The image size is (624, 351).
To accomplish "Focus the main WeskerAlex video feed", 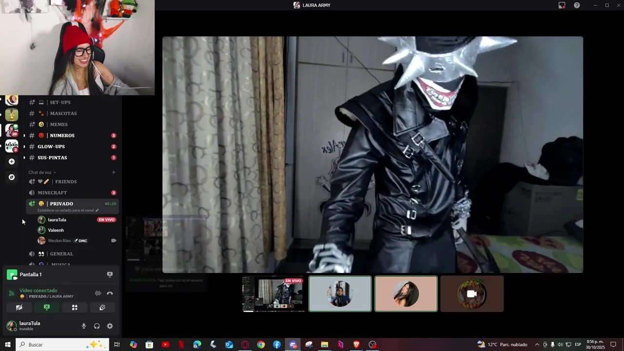I will pos(373,155).
